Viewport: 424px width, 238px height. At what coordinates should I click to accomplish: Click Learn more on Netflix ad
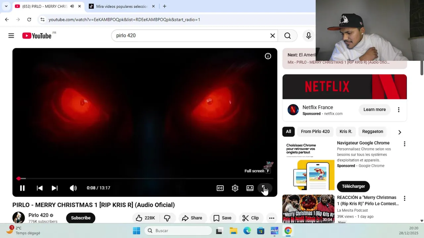pos(375,109)
